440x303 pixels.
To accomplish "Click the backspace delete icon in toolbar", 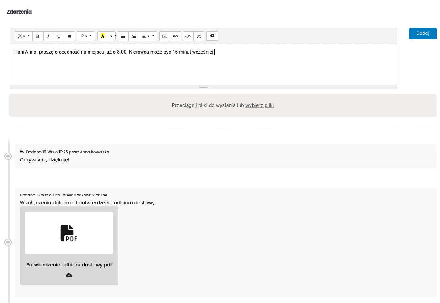I will click(212, 36).
